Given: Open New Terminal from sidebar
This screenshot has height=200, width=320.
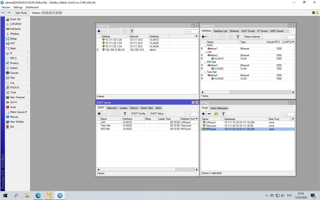Looking at the screenshot, I should (x=17, y=97).
